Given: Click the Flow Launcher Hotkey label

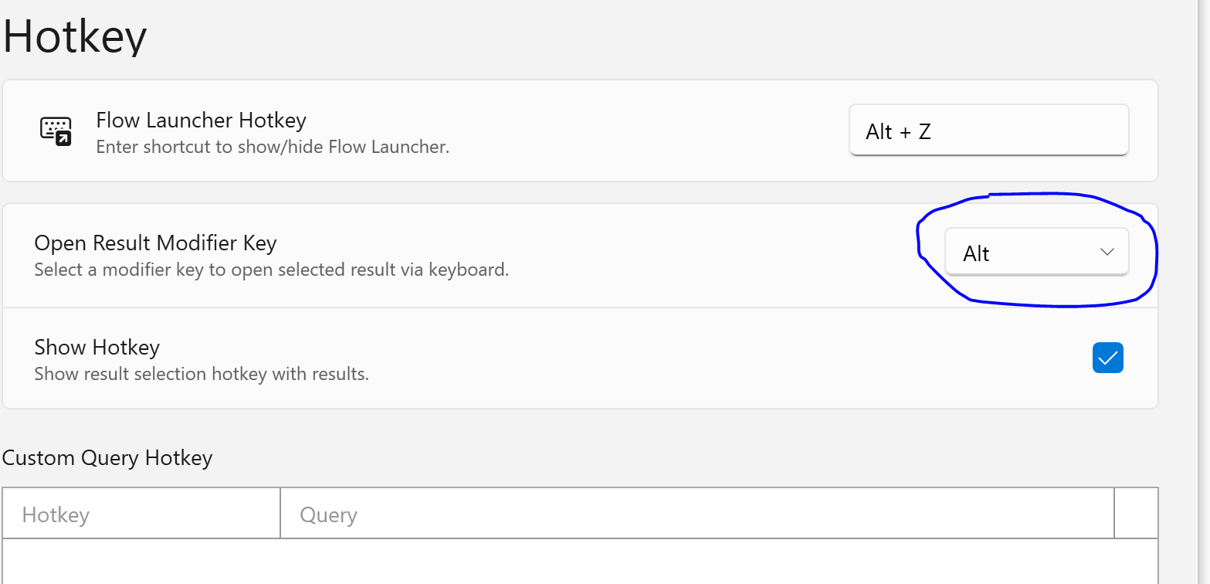Looking at the screenshot, I should (x=201, y=121).
